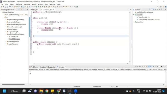Toggle Hide Static Fields and Methods
The image size is (167, 94).
[x=156, y=9]
